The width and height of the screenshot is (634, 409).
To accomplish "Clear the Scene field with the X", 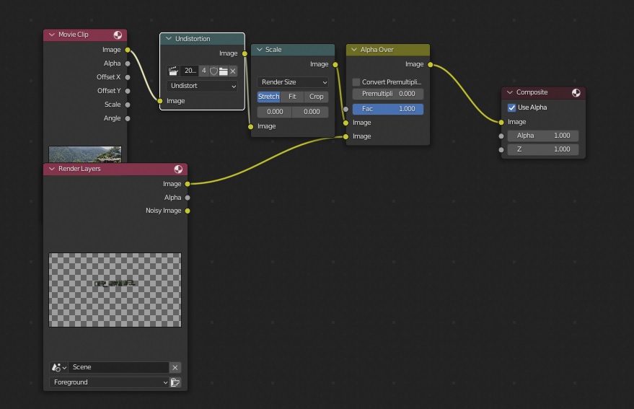I will coord(175,367).
